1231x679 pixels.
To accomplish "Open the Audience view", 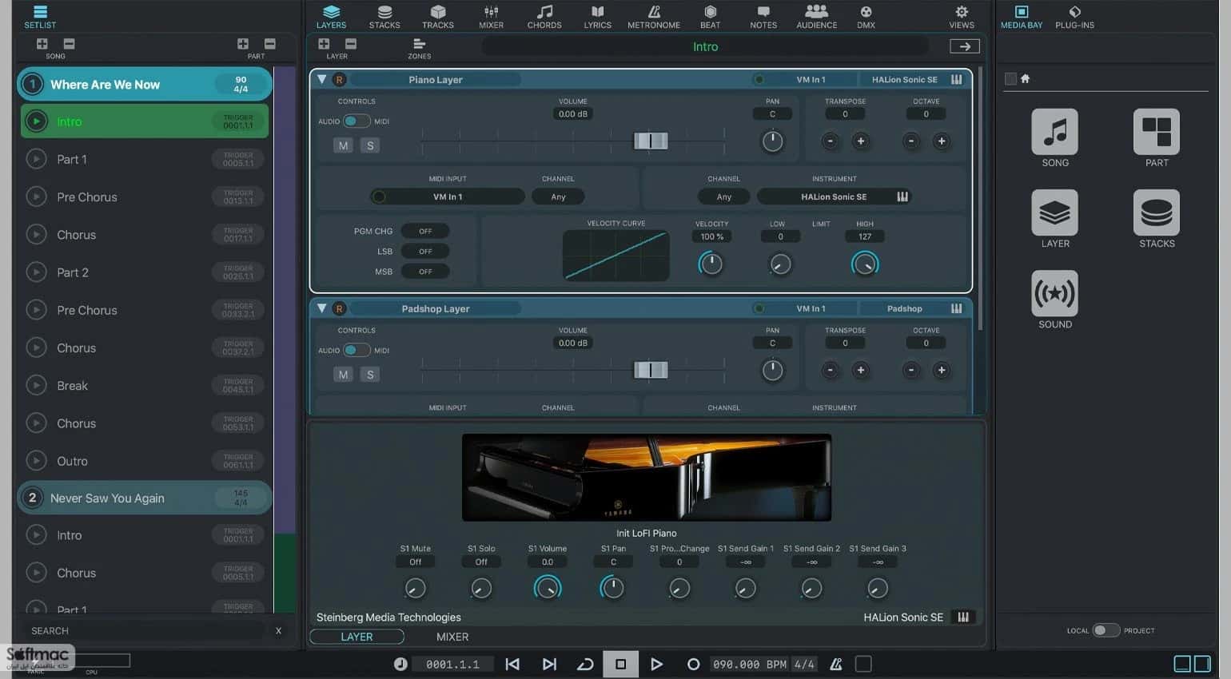I will (816, 17).
